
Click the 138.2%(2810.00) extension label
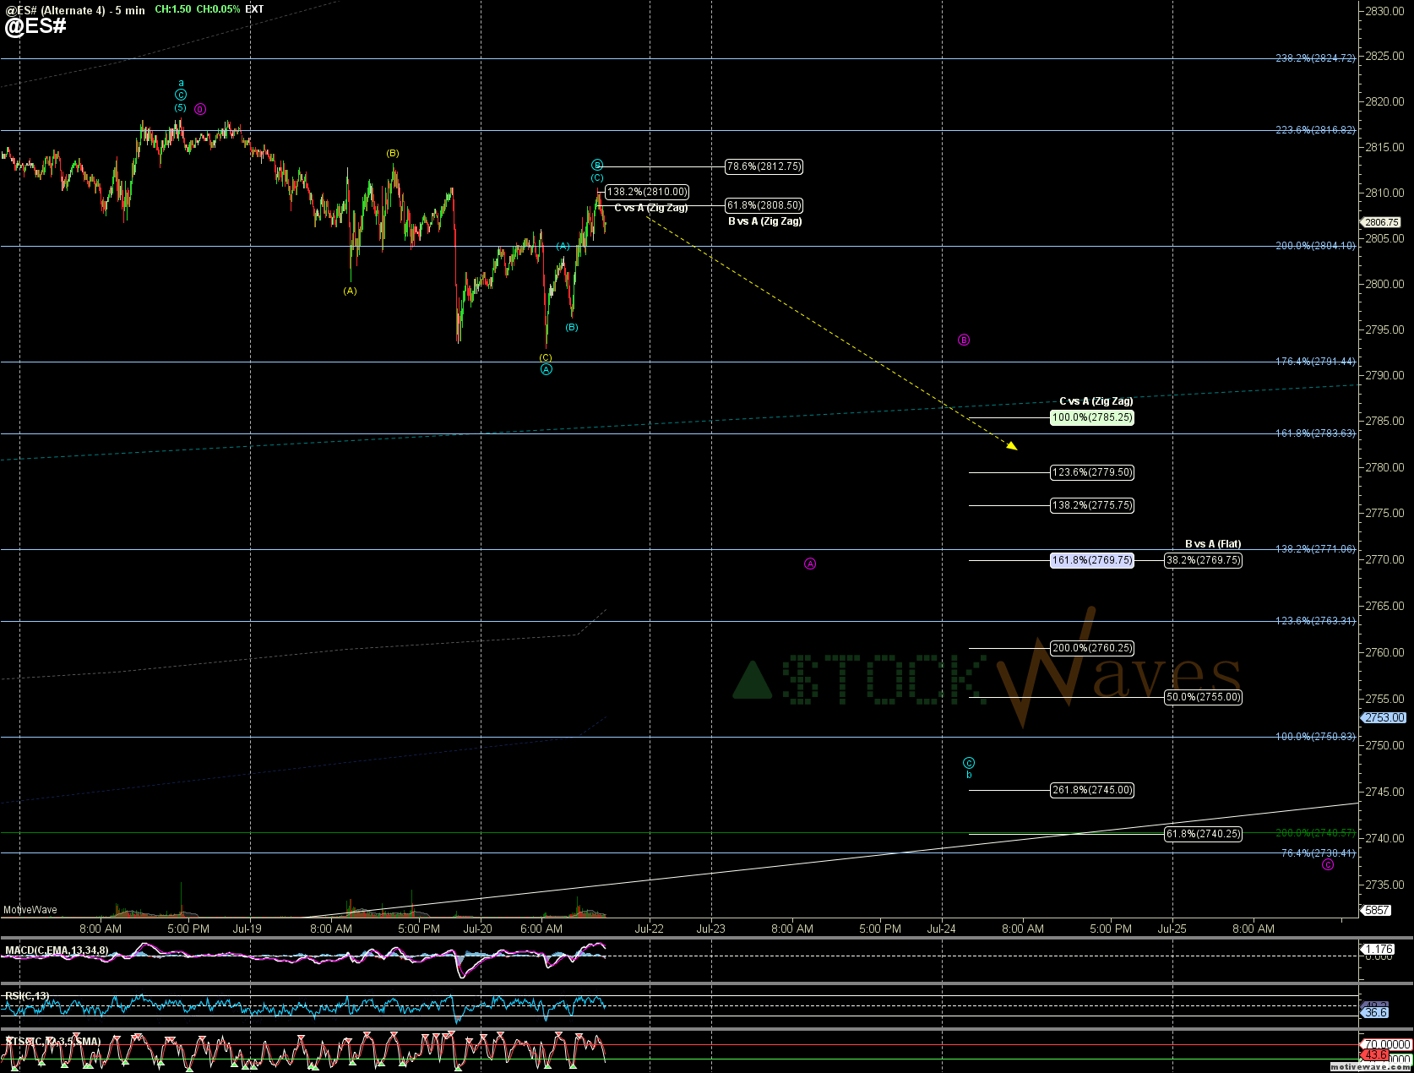(647, 192)
